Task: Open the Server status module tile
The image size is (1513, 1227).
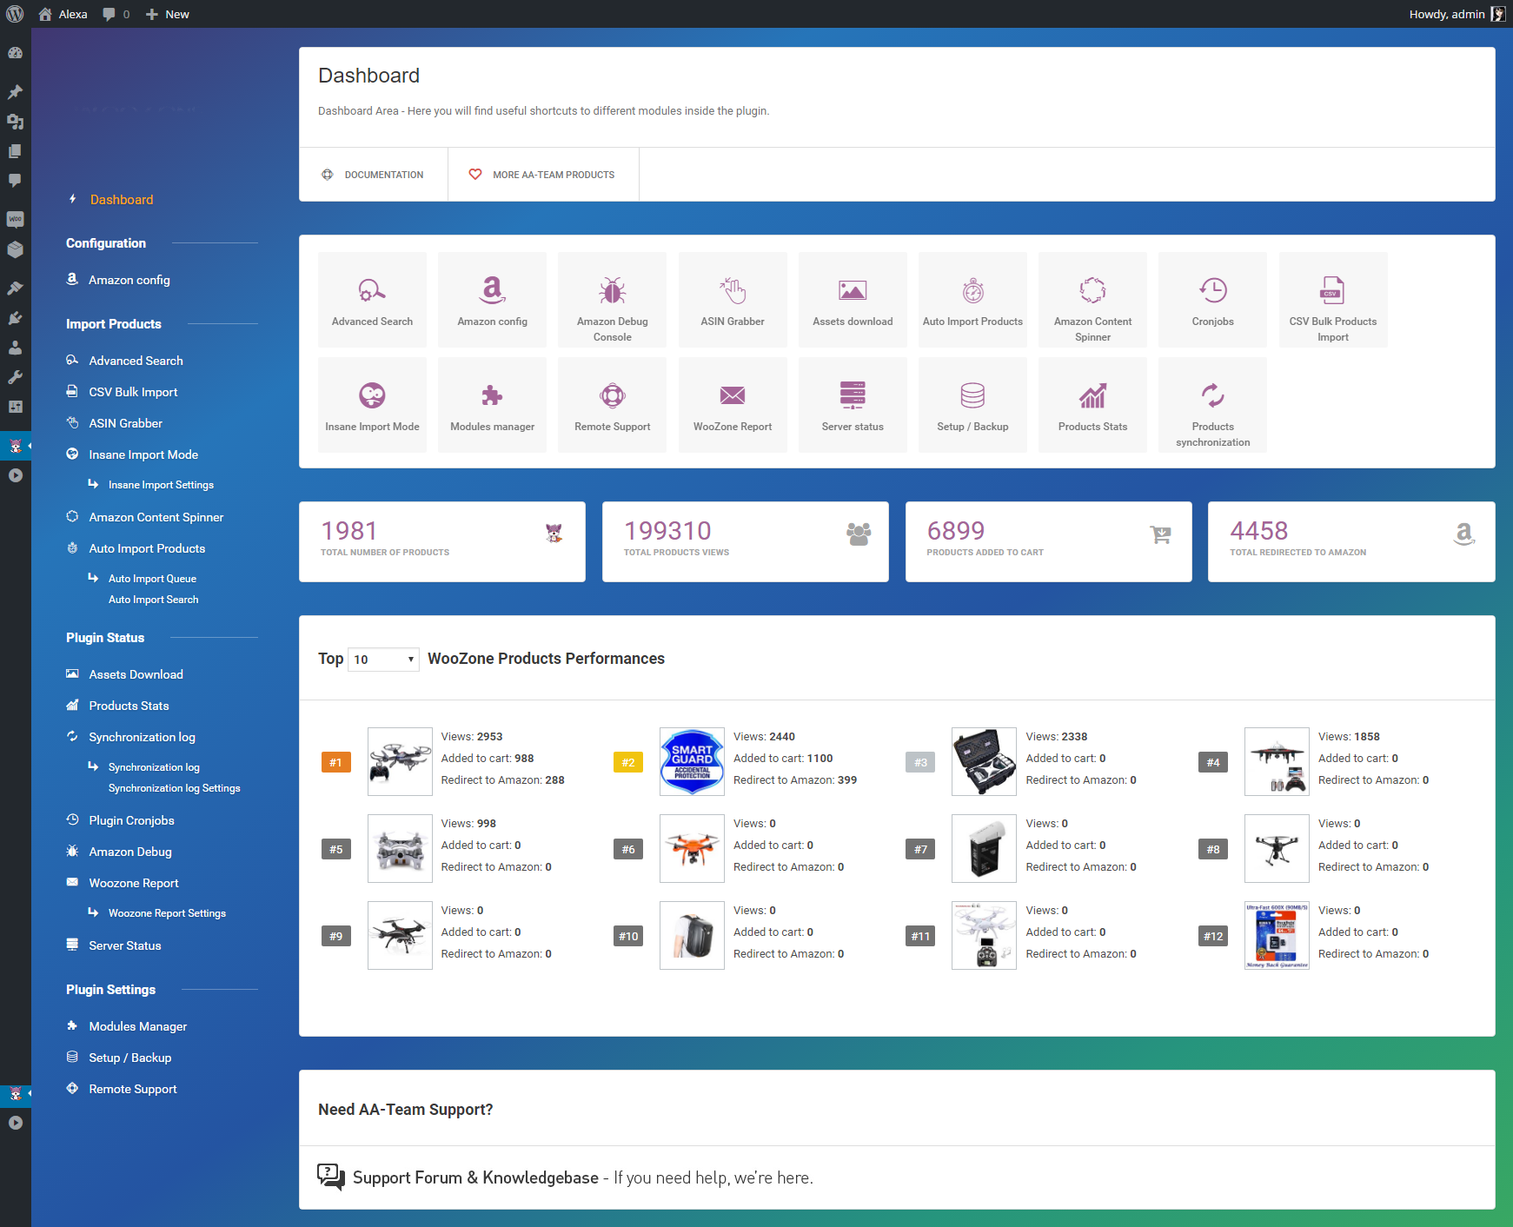Action: click(x=852, y=405)
